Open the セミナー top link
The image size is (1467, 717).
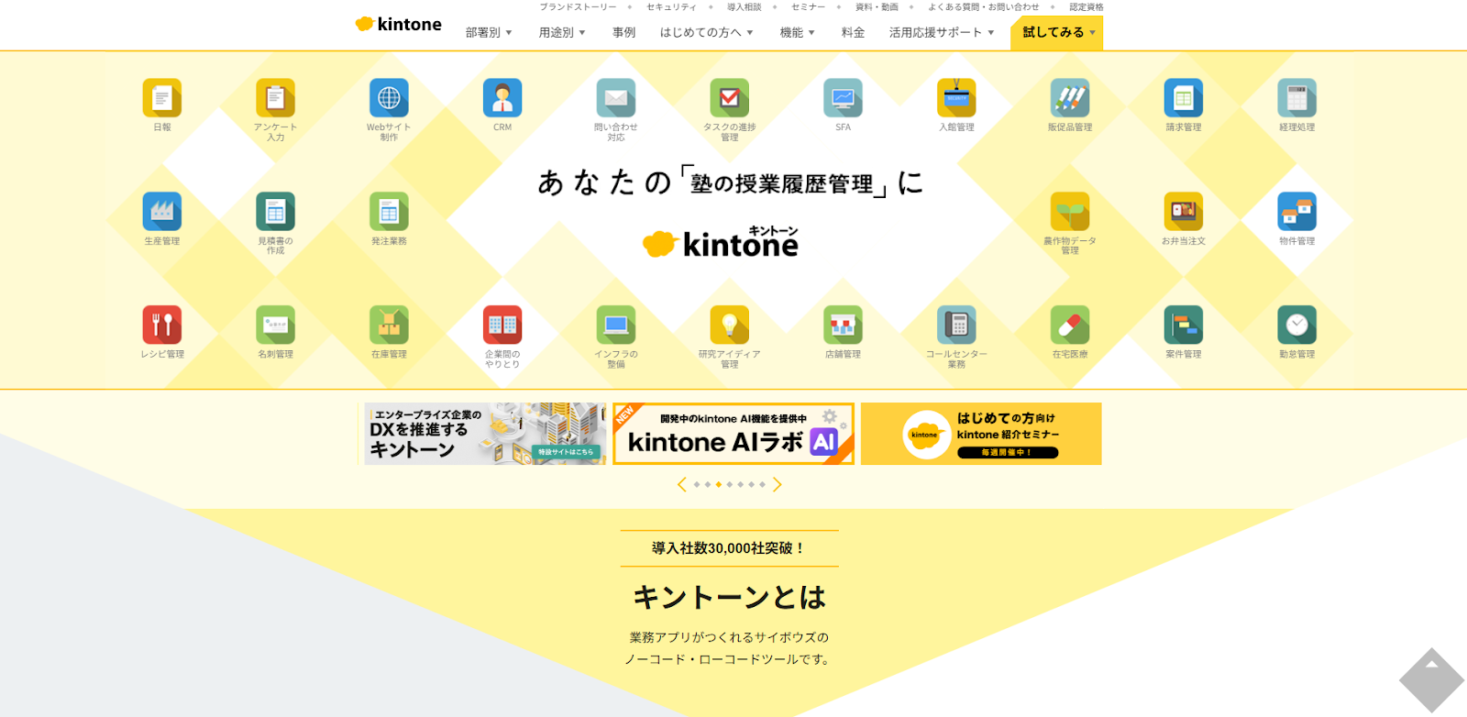click(808, 7)
